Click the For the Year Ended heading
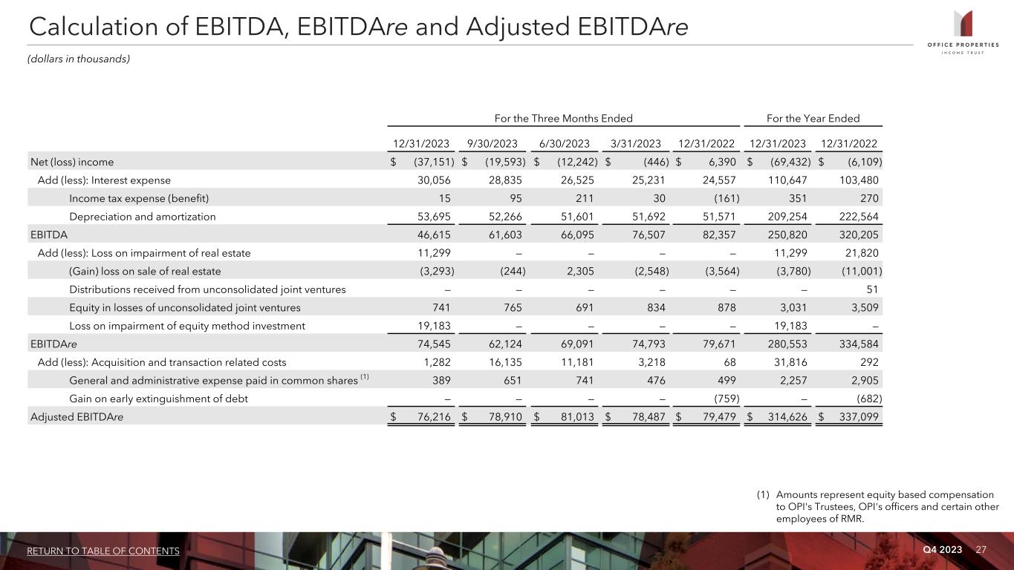Image resolution: width=1014 pixels, height=570 pixels. click(x=814, y=118)
